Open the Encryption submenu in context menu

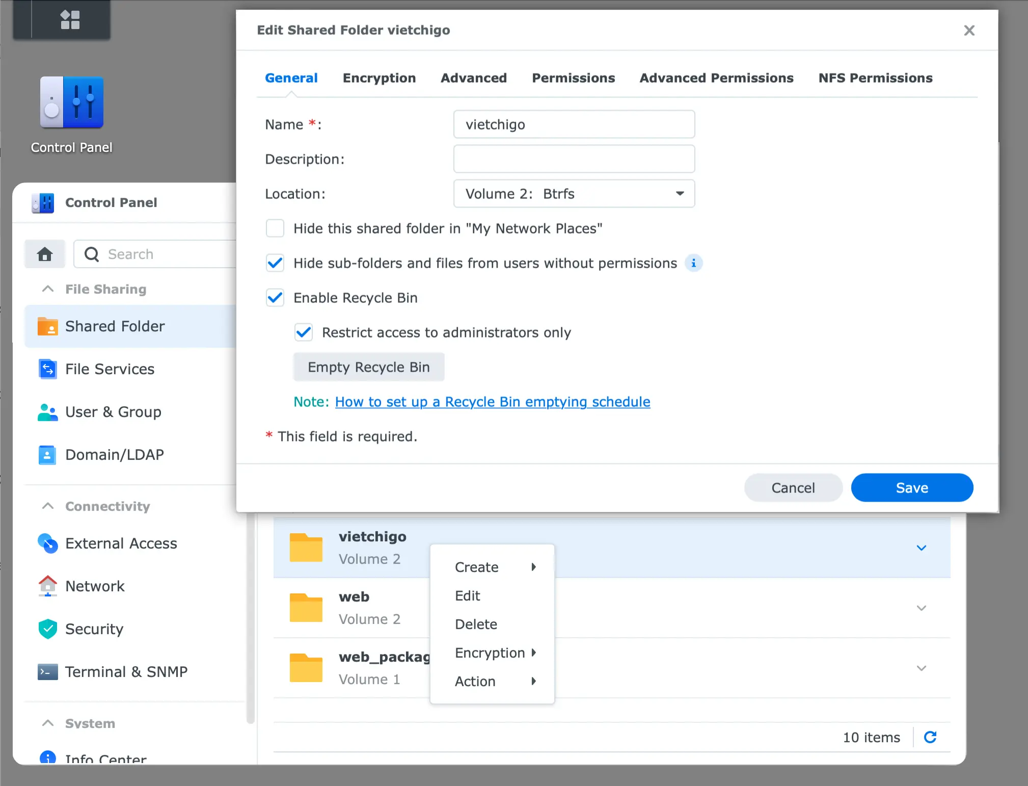(492, 653)
